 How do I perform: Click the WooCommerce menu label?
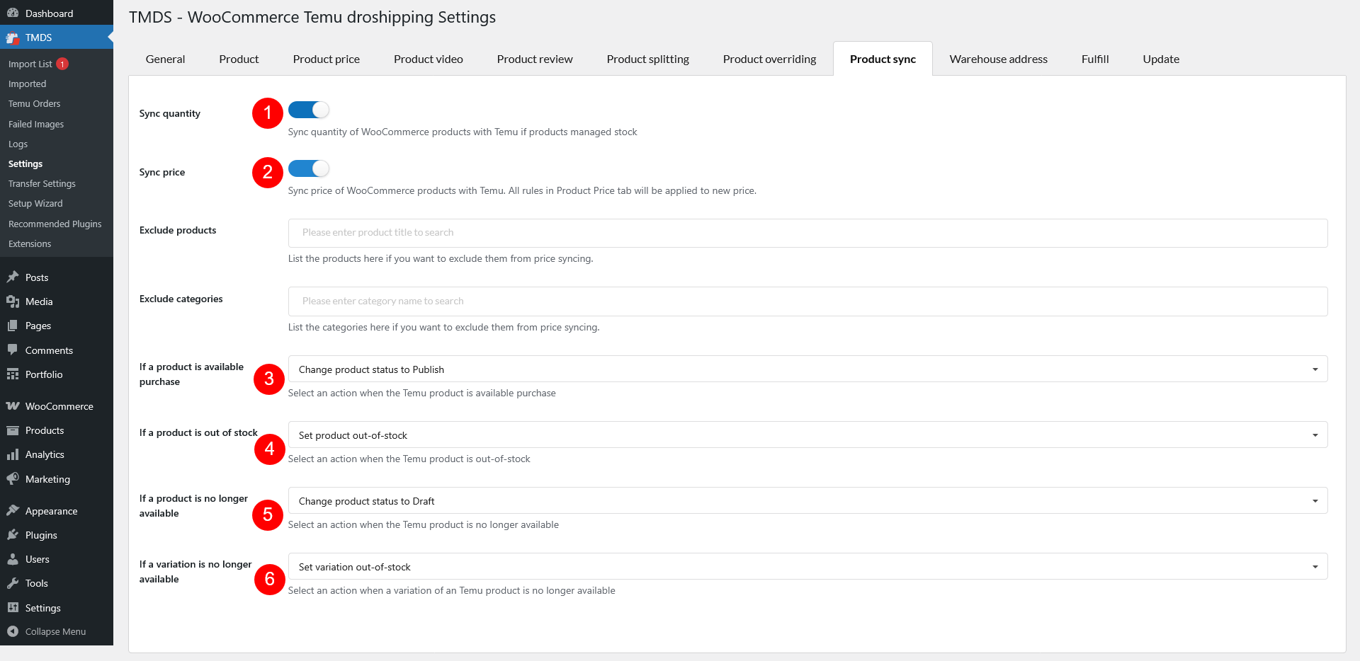click(59, 406)
